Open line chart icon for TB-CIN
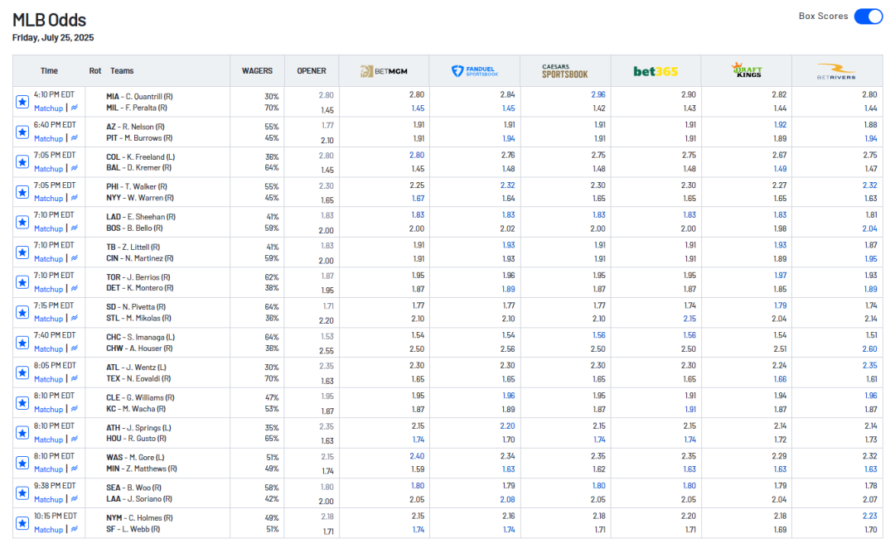Image resolution: width=895 pixels, height=543 pixels. coord(75,258)
